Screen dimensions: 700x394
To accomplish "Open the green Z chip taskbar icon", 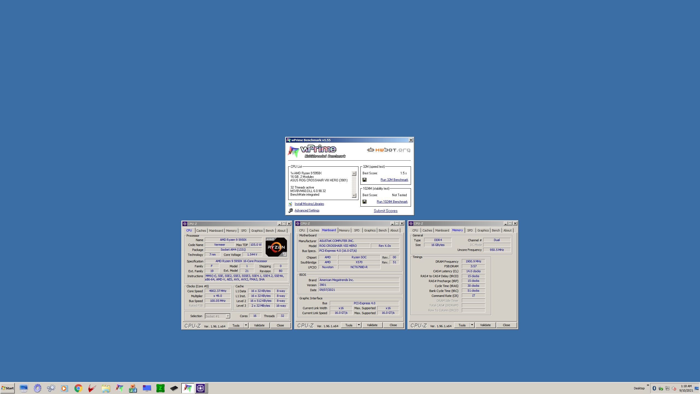I will coord(161,388).
